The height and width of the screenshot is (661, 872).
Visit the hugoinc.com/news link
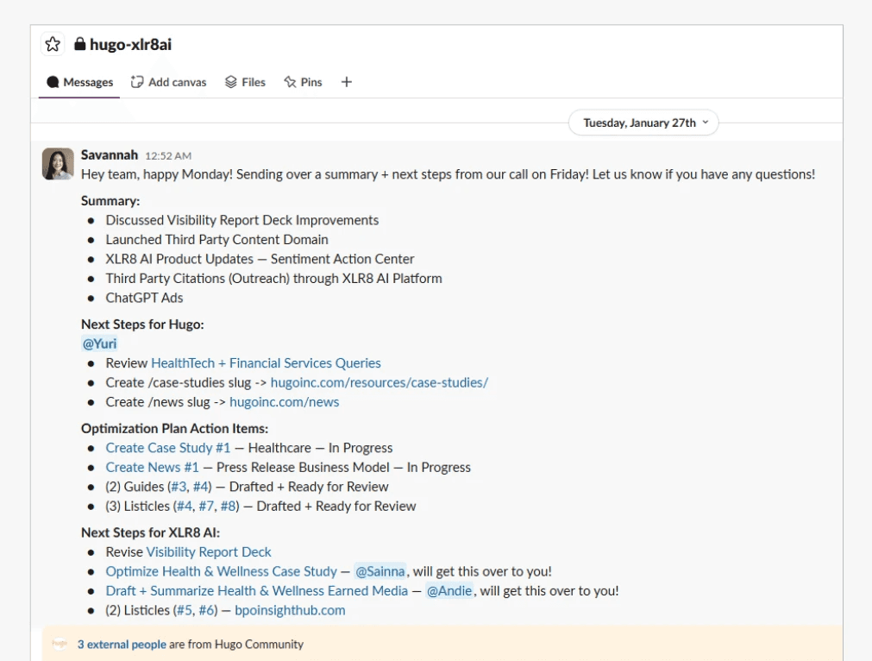[x=285, y=401]
